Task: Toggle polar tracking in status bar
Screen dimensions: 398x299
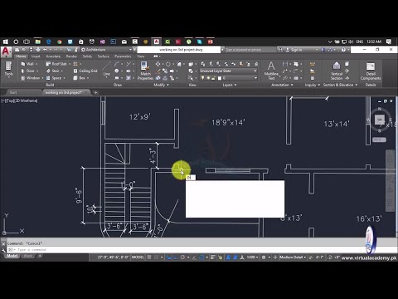Action: 182,257
